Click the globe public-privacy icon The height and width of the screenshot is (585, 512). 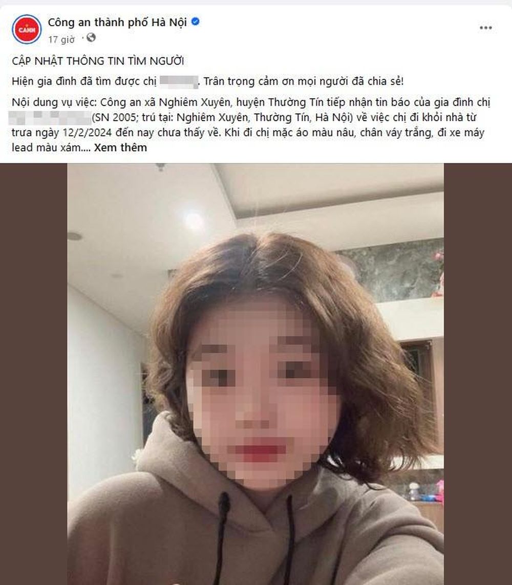coord(91,38)
